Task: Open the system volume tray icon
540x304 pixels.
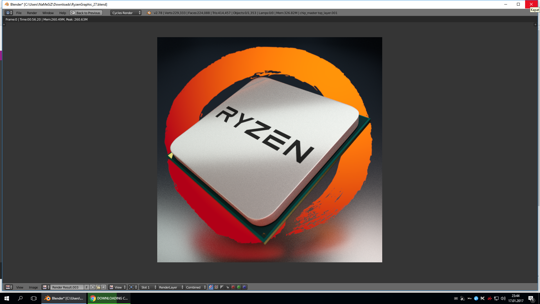Action: pyautogui.click(x=503, y=298)
